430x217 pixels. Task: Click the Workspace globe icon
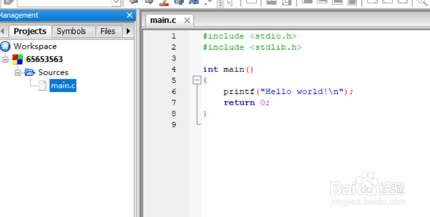coord(5,46)
